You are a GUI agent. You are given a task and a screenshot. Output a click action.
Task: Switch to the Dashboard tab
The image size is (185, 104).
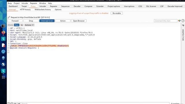click(x=13, y=6)
